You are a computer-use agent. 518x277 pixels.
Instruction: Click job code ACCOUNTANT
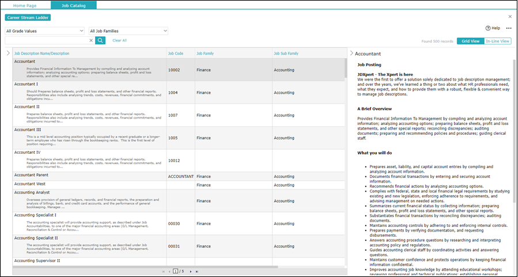point(181,176)
